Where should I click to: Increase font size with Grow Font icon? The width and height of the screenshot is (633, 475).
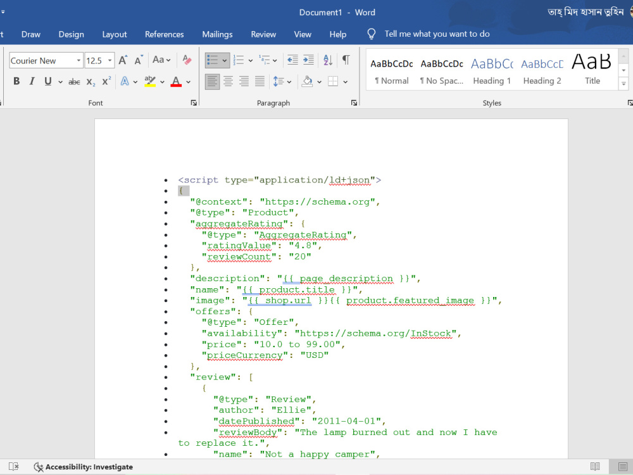123,61
